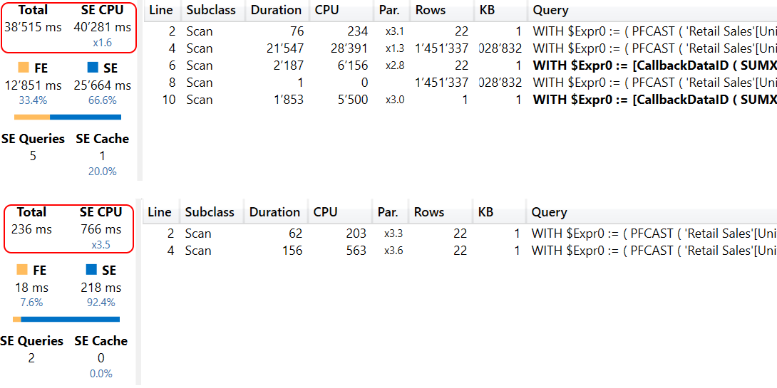This screenshot has height=388, width=777.
Task: Click the blue SE square in the upper timings panel
Action: (x=93, y=68)
